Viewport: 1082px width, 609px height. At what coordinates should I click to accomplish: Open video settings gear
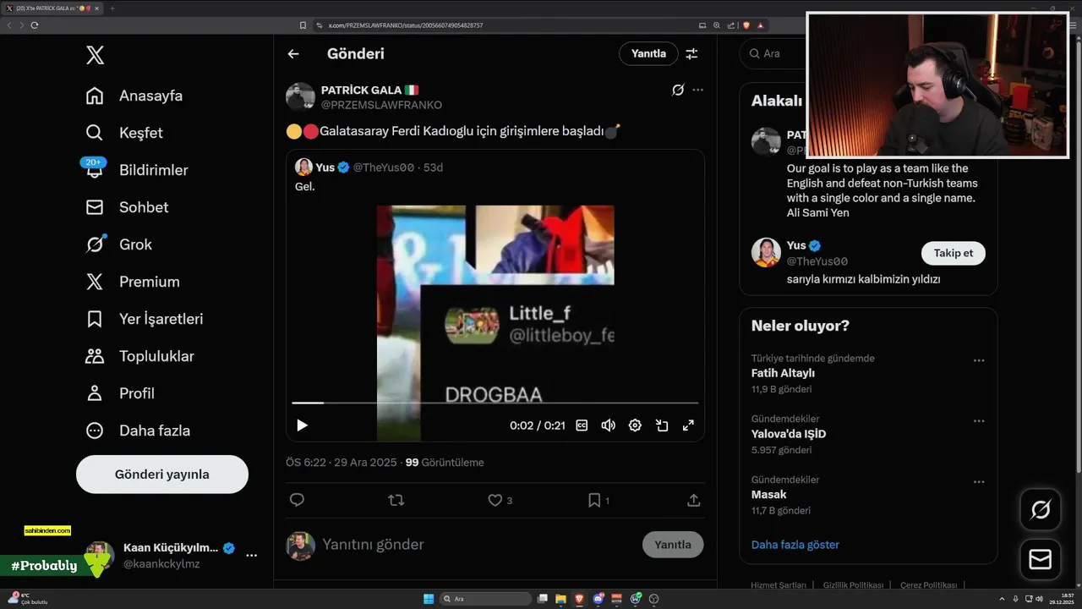[x=635, y=425]
